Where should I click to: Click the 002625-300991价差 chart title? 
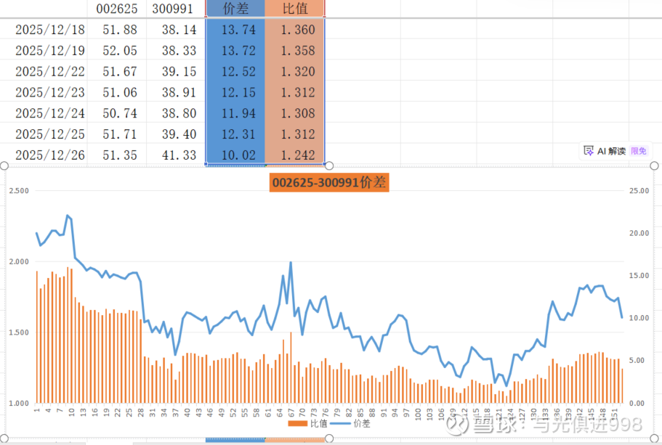click(329, 182)
